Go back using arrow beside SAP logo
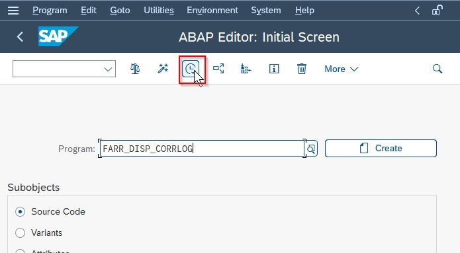 pyautogui.click(x=20, y=37)
